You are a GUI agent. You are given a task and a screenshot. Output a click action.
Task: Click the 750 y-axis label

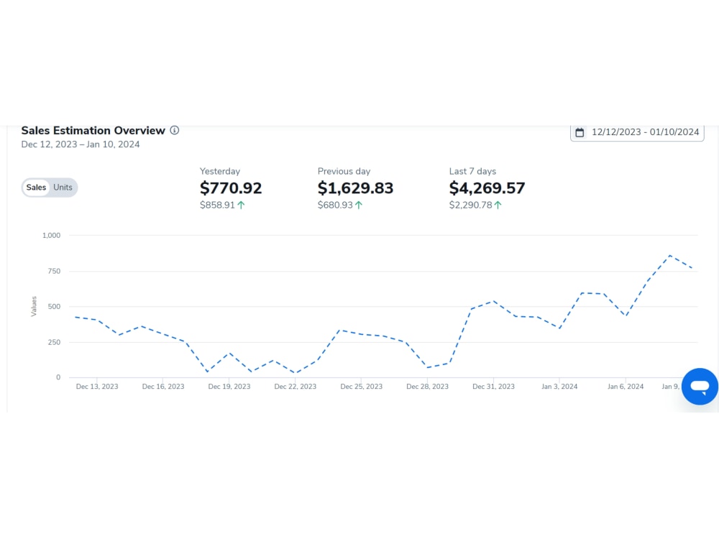point(54,272)
